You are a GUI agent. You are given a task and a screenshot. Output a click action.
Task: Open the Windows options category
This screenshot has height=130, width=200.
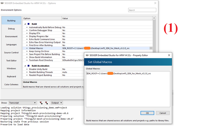pos(11,68)
